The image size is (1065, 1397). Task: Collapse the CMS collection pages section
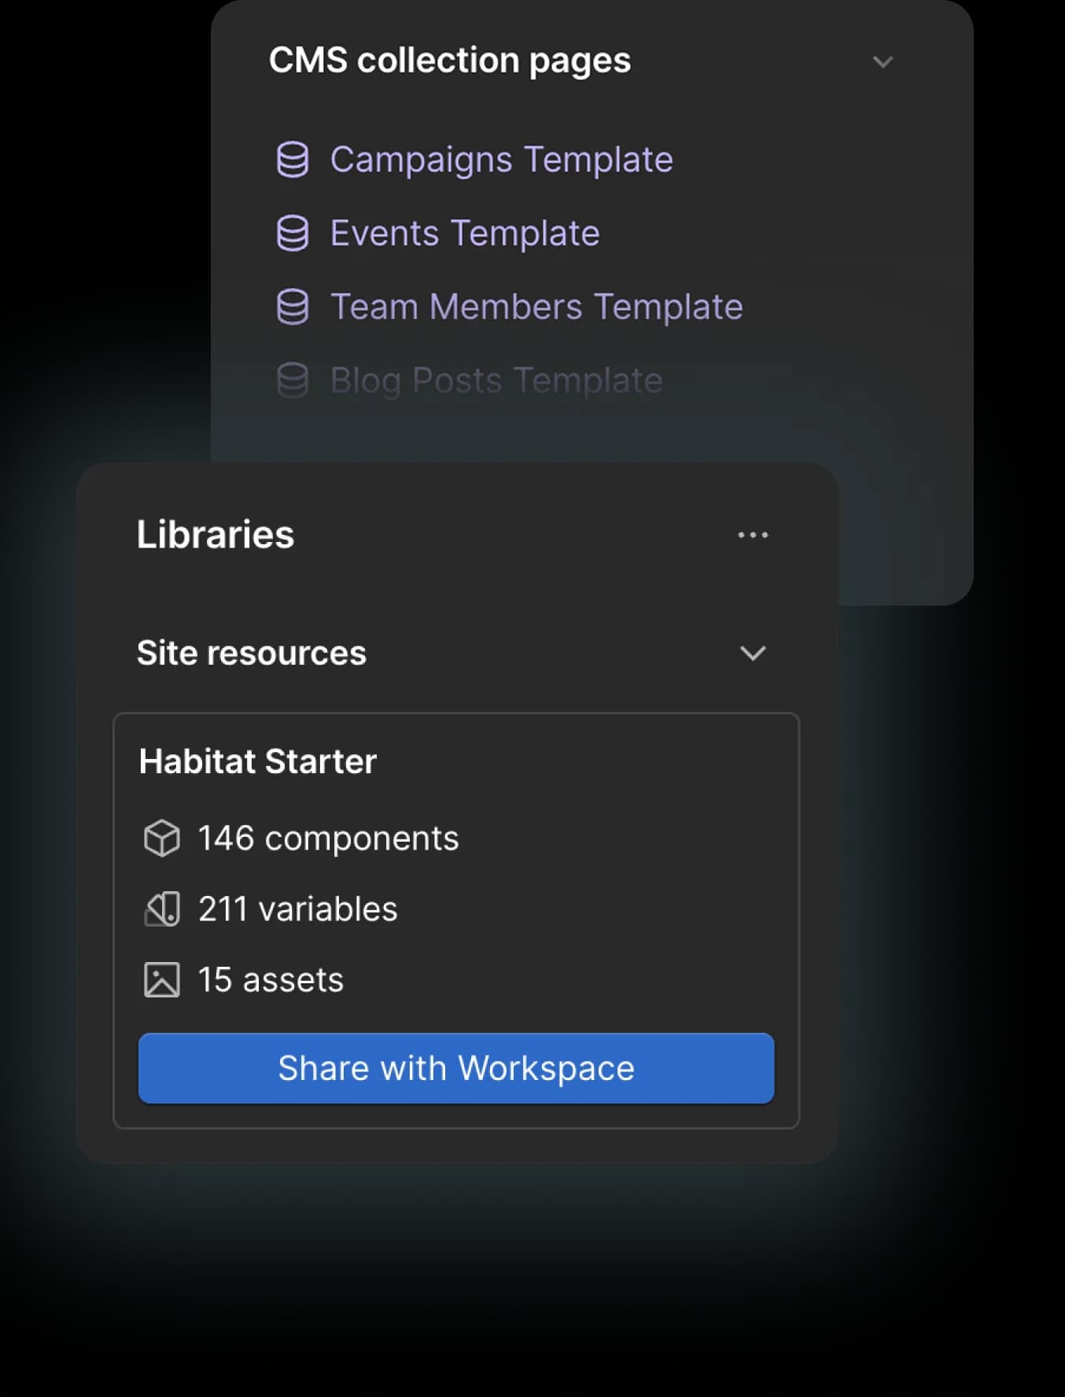click(883, 61)
